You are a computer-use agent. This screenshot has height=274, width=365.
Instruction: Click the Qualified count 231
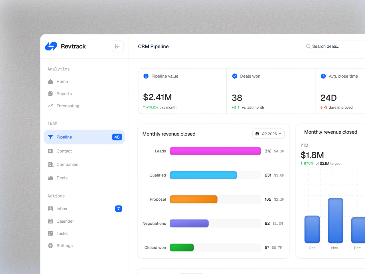pyautogui.click(x=268, y=175)
